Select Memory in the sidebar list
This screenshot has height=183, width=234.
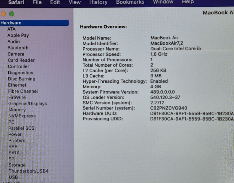pos(17,110)
